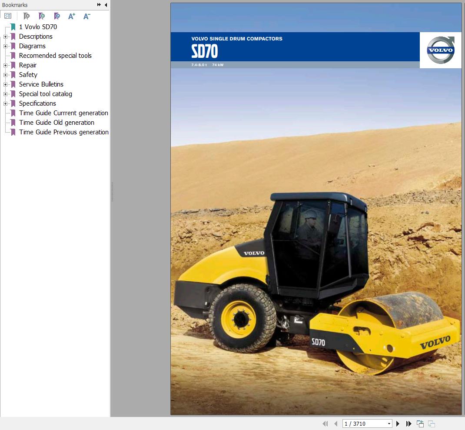Select the Safety bookmark label

[x=28, y=75]
